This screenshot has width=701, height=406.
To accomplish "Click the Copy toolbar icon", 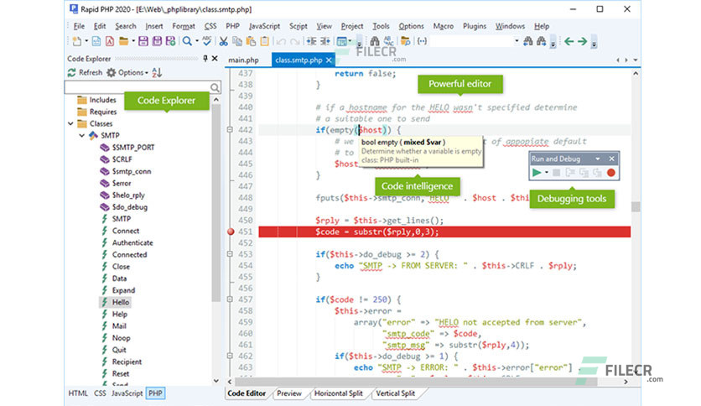I will coord(237,42).
